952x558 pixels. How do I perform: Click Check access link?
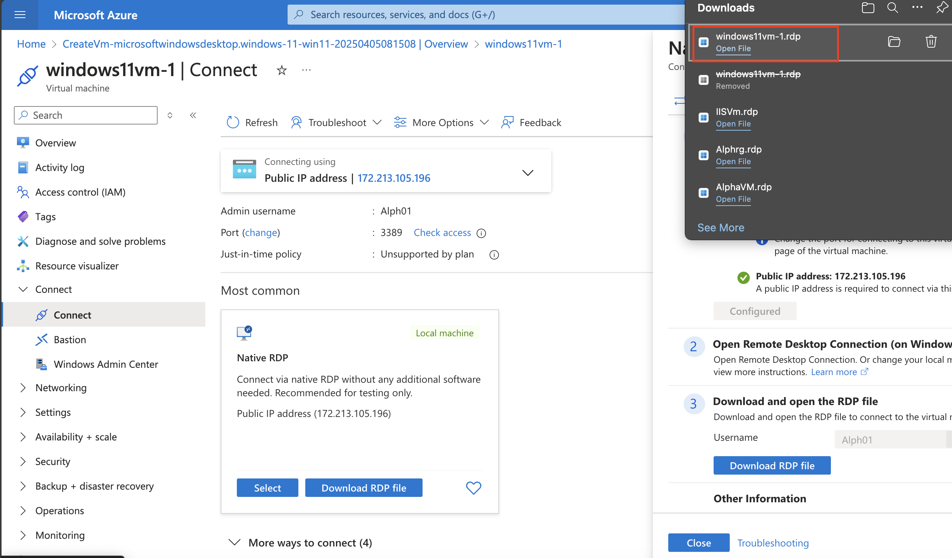[442, 232]
